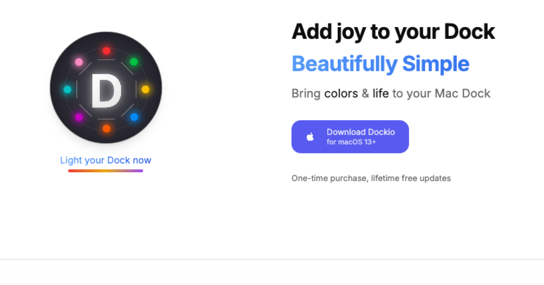
Task: Click the Download Dockio button
Action: (x=350, y=136)
